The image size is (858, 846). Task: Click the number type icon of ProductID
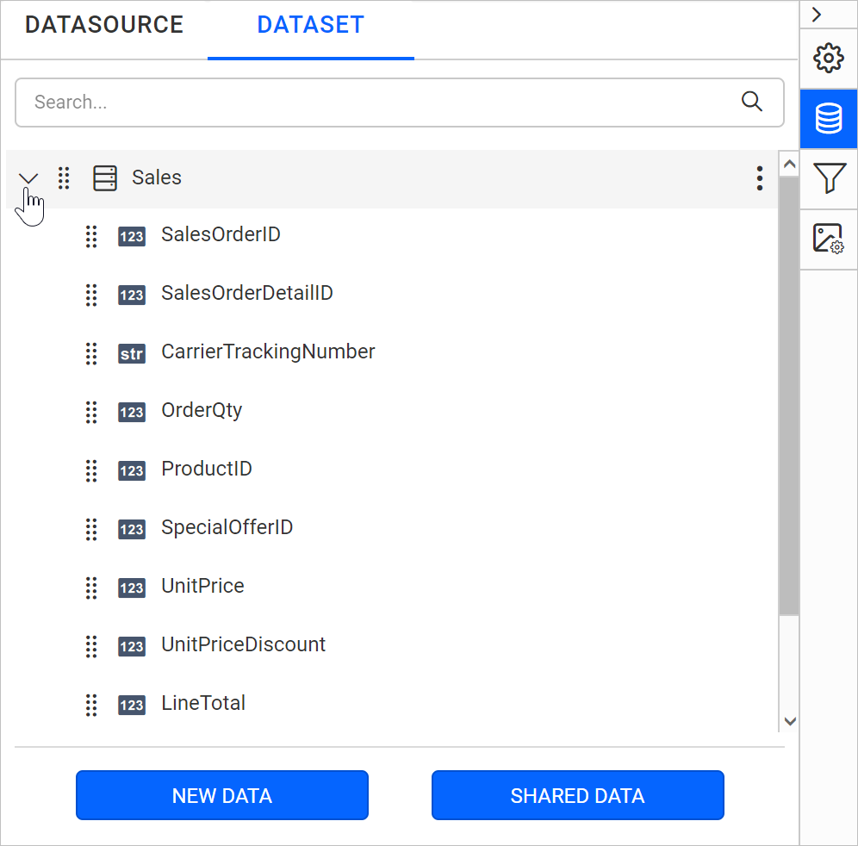(132, 470)
